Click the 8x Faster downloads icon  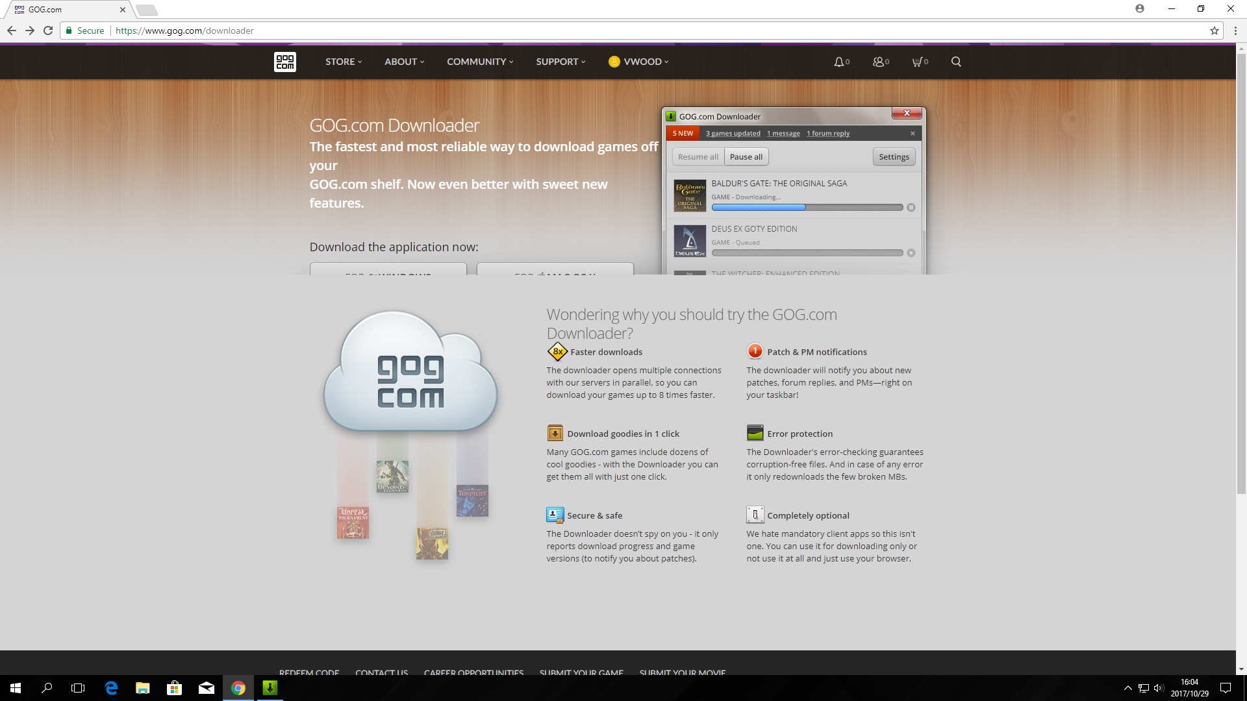pyautogui.click(x=557, y=352)
